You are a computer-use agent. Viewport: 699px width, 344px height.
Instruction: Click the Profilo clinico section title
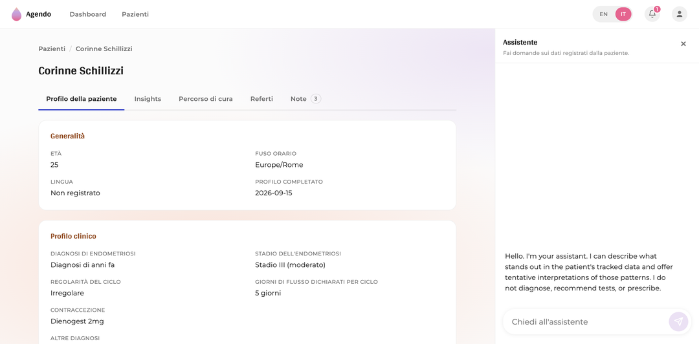[73, 236]
